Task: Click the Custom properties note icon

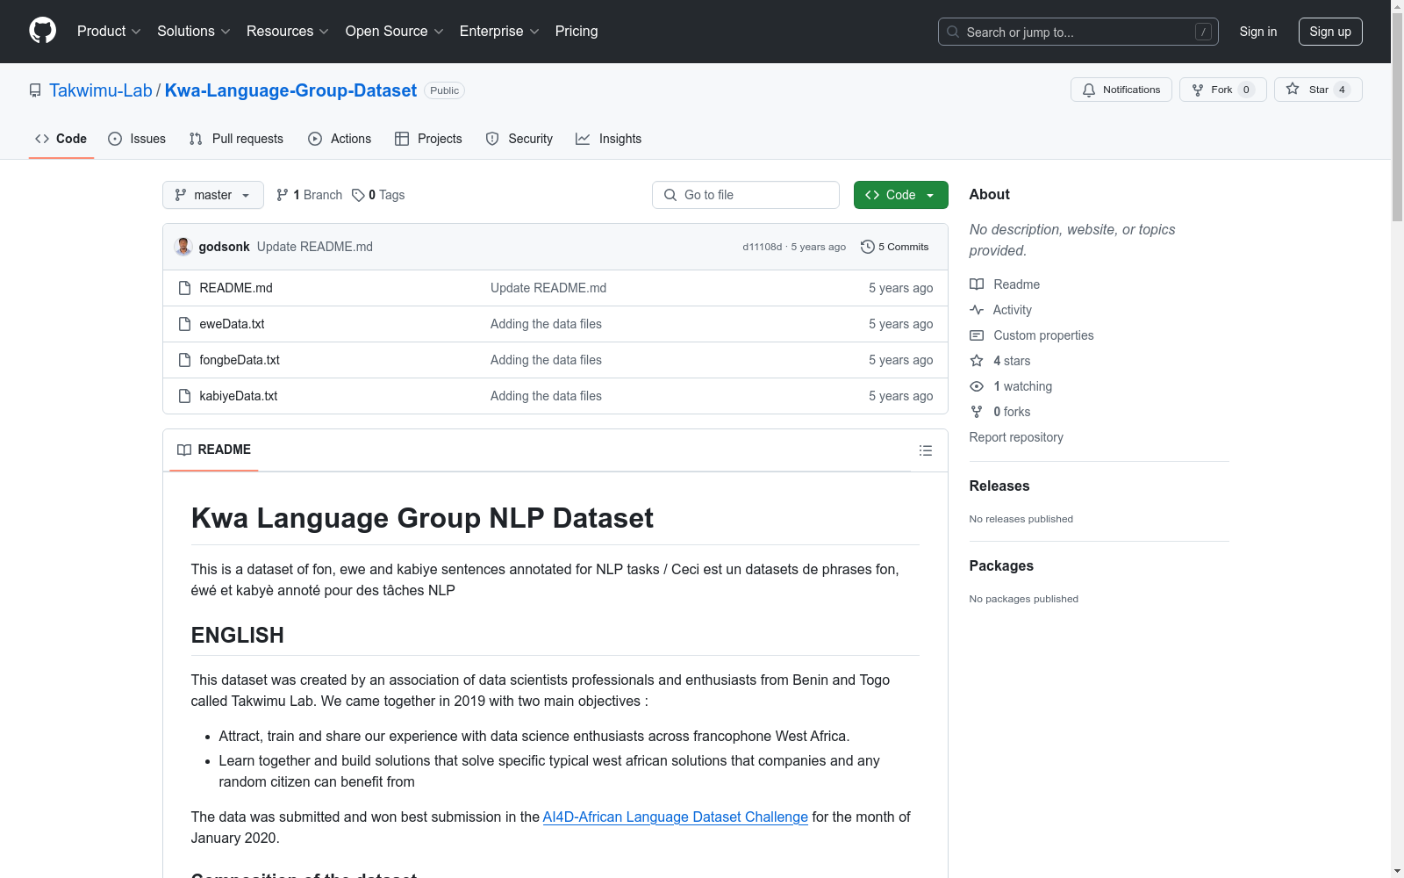Action: point(977,335)
